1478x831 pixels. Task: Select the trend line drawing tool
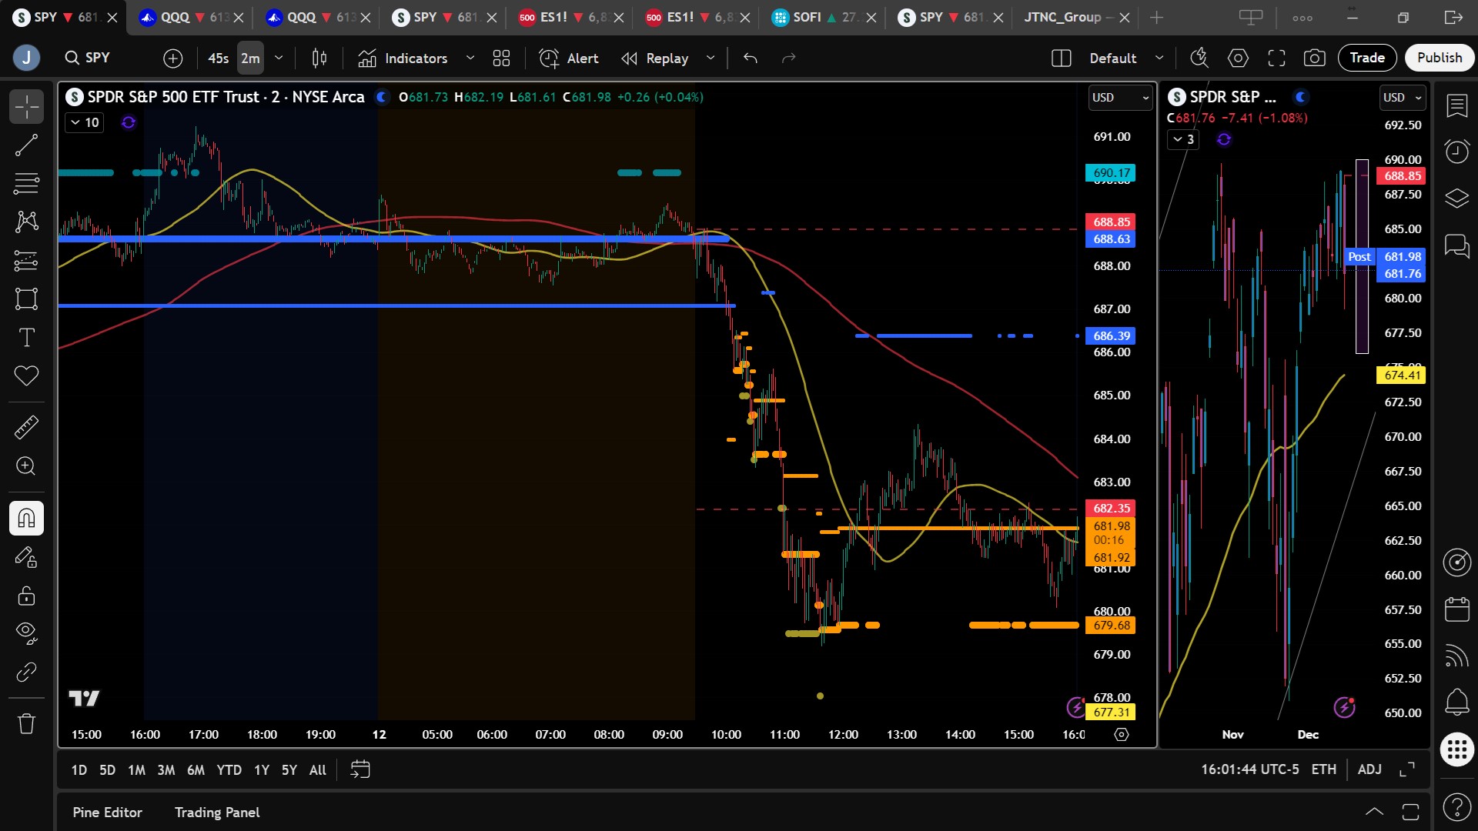(26, 145)
